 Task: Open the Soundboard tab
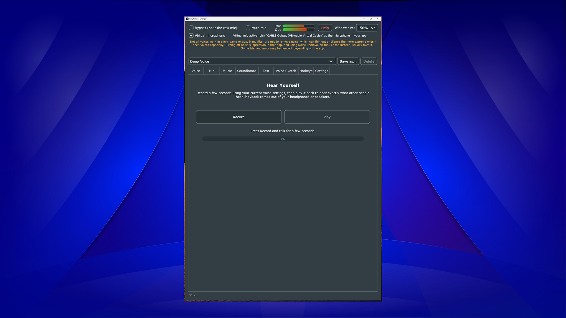(246, 71)
